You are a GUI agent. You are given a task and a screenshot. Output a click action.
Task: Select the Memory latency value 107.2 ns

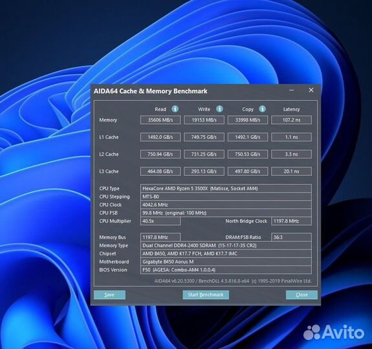291,120
